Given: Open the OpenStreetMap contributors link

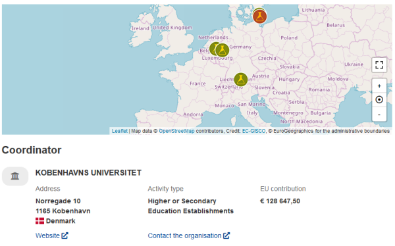Looking at the screenshot, I should pos(176,131).
